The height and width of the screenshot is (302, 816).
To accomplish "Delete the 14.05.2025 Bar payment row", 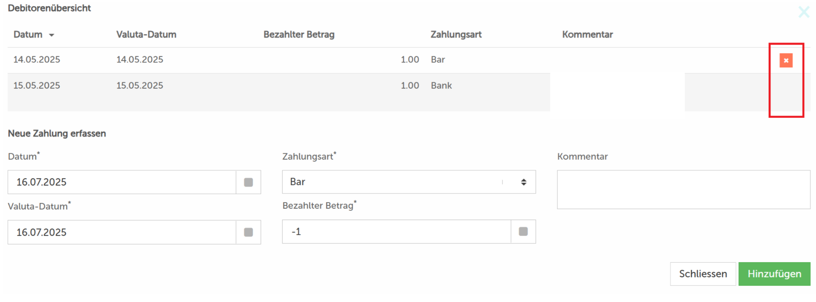I will (x=786, y=60).
